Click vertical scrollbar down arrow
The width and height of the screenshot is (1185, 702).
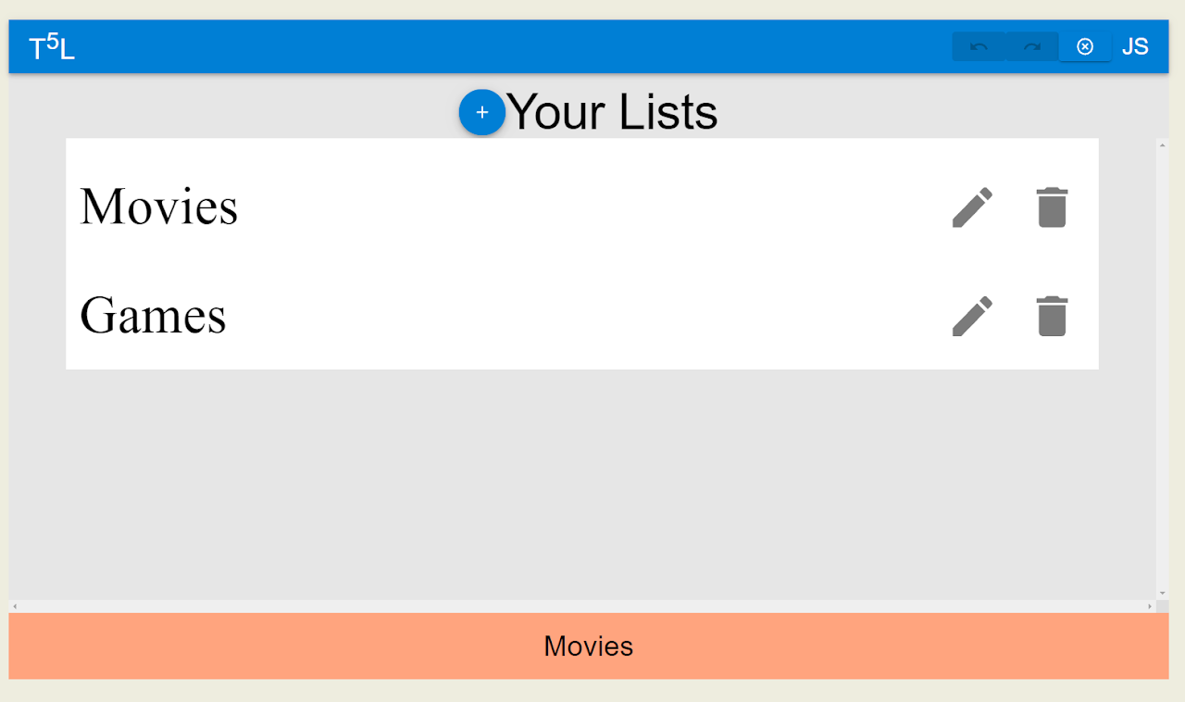pyautogui.click(x=1163, y=593)
